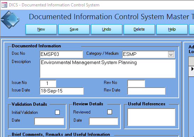Click the 'Documented Information Control System Master' banner title
194x137 pixels.
(109, 17)
